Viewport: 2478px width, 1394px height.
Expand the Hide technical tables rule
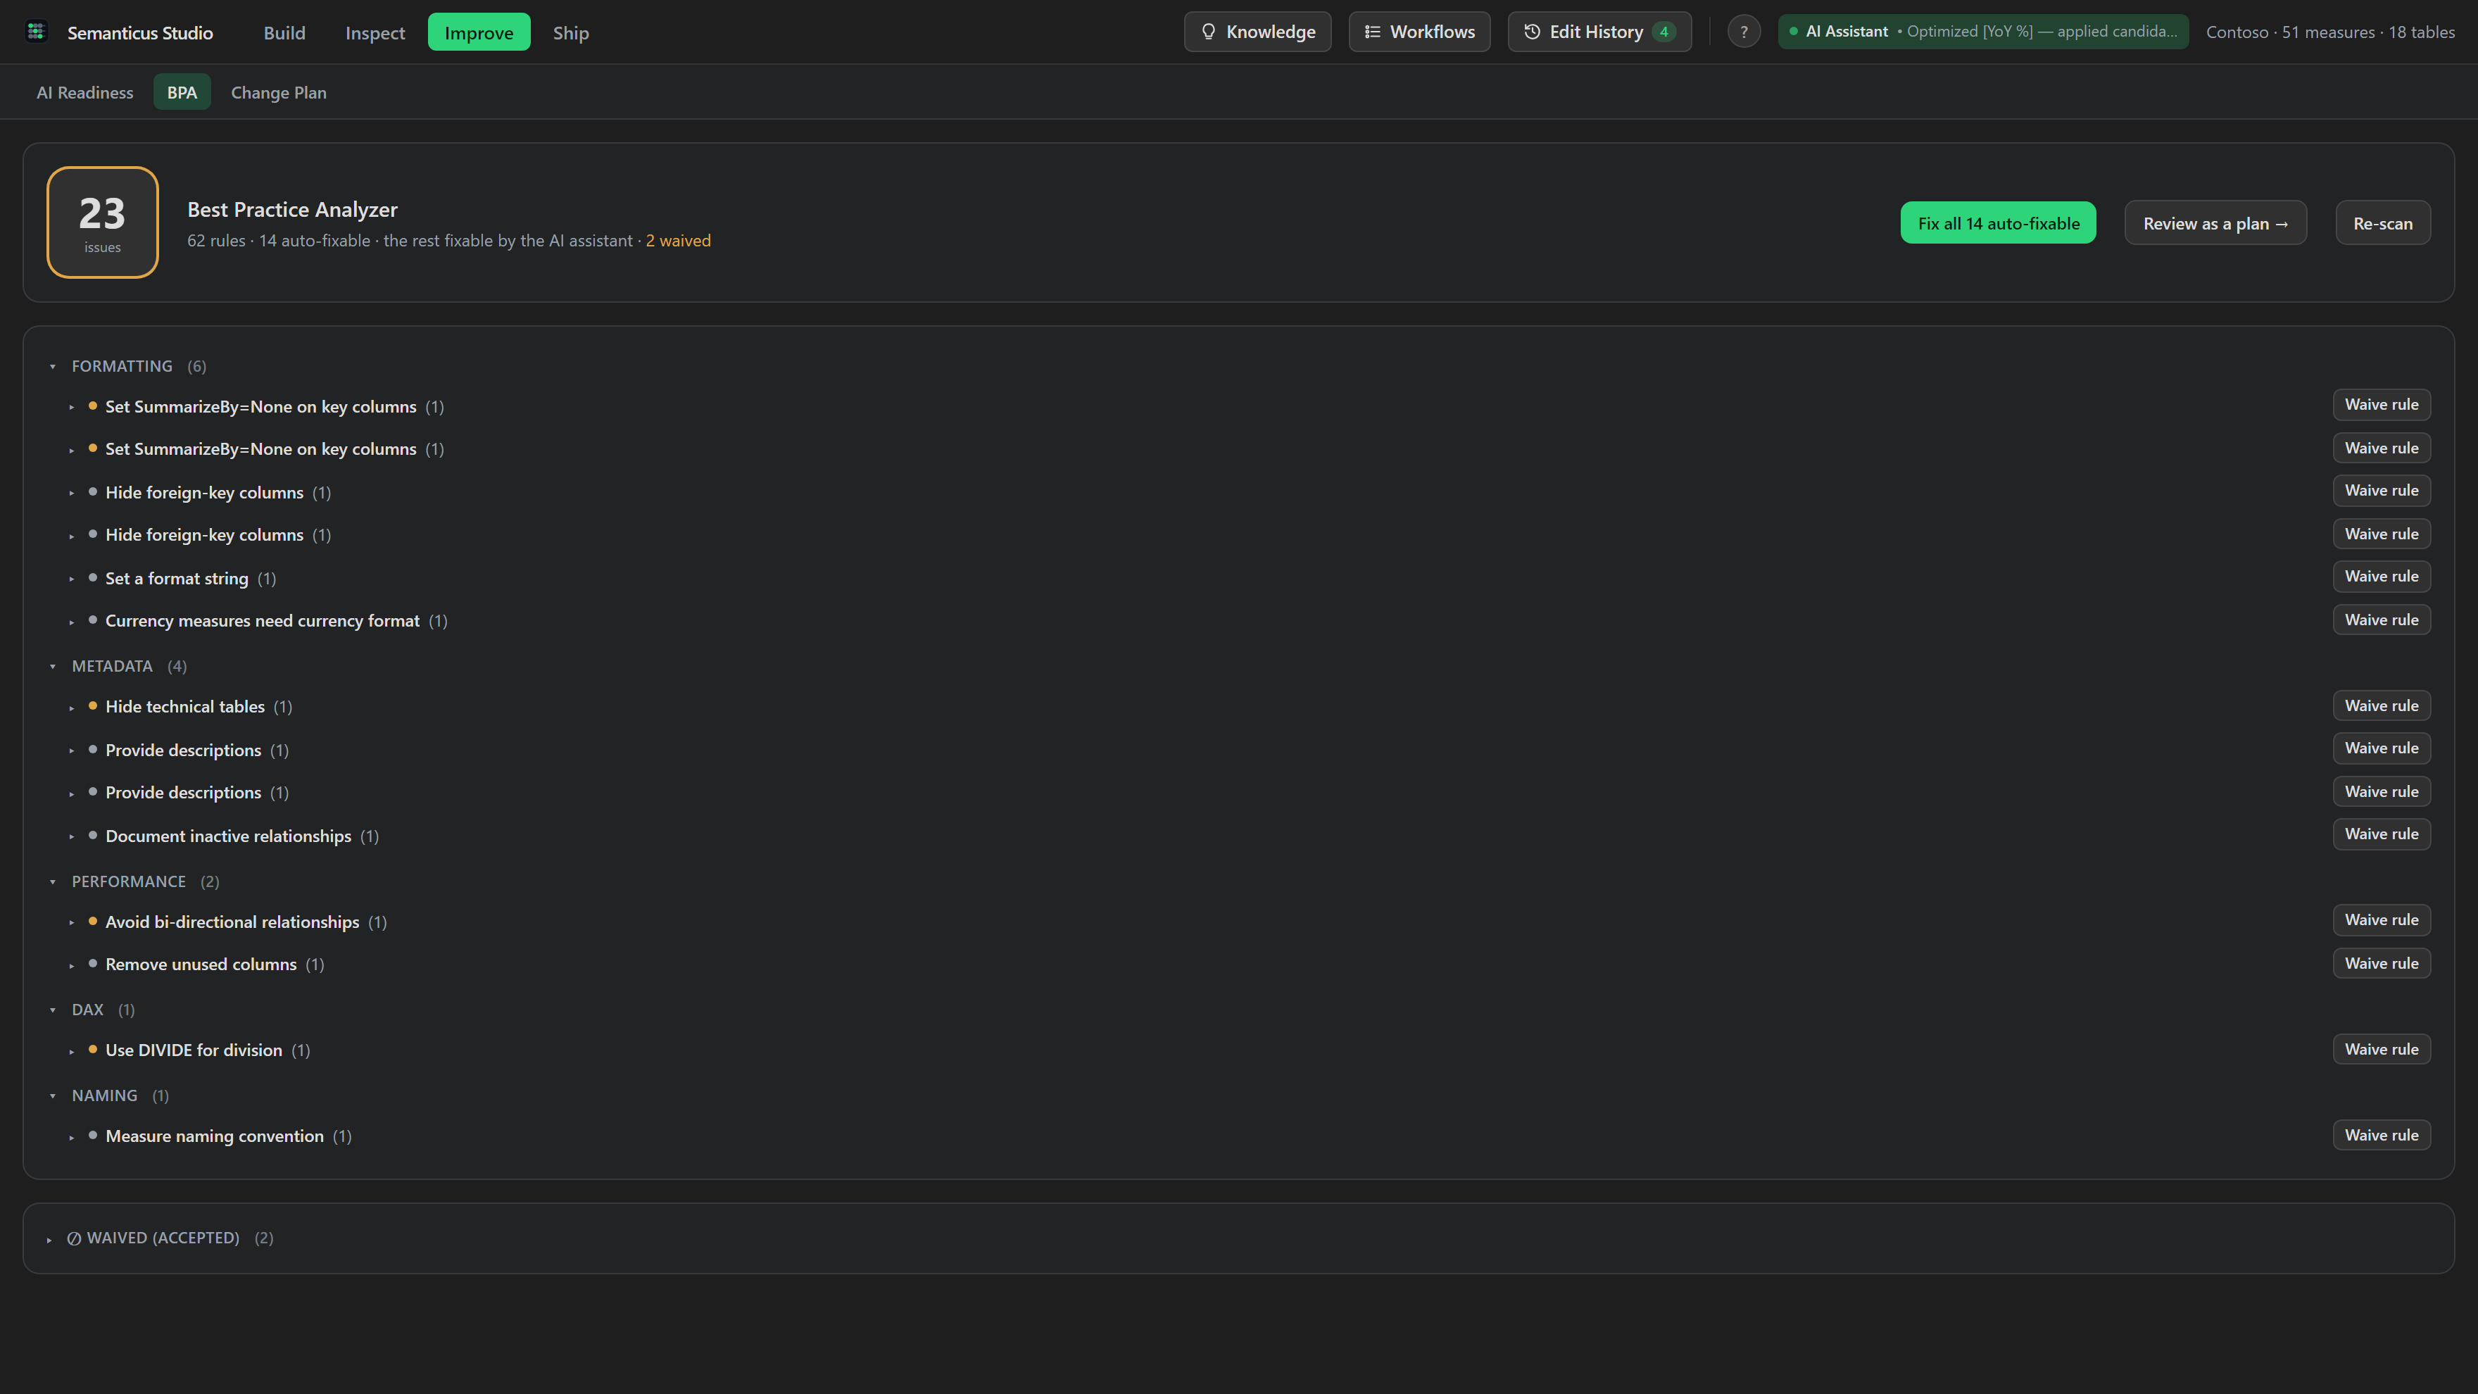tap(71, 708)
